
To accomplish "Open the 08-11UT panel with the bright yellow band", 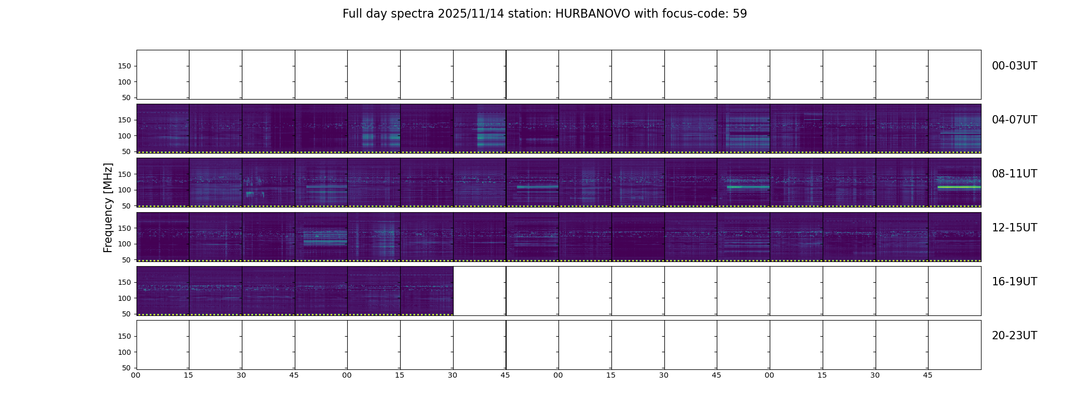I will [955, 183].
